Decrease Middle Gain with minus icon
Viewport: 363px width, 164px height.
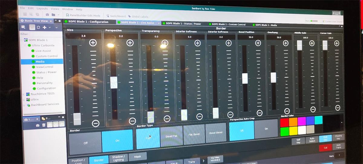point(313,109)
